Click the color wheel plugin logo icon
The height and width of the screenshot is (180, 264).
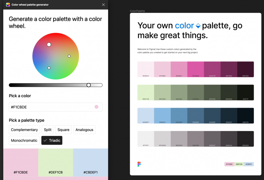click(x=8, y=5)
